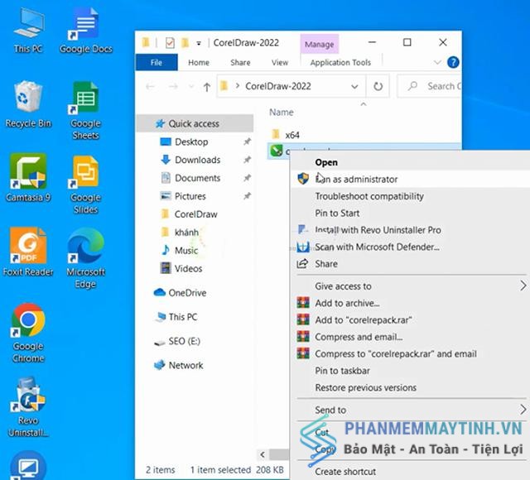Click the horizontal scrollbar left arrow
The height and width of the screenshot is (480, 530).
(263, 454)
